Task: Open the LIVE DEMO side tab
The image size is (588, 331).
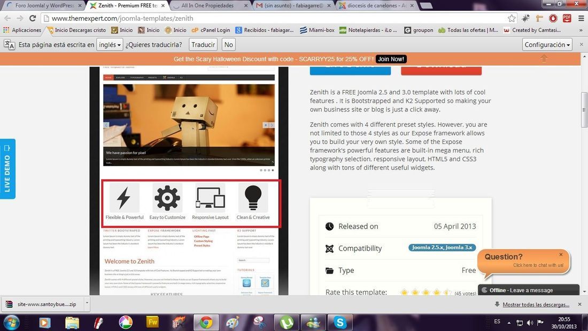Action: coord(7,169)
